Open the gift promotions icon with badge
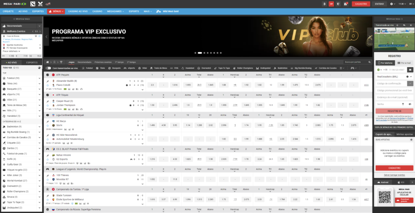Image resolution: width=415 pixels, height=213 pixels. 345,4
